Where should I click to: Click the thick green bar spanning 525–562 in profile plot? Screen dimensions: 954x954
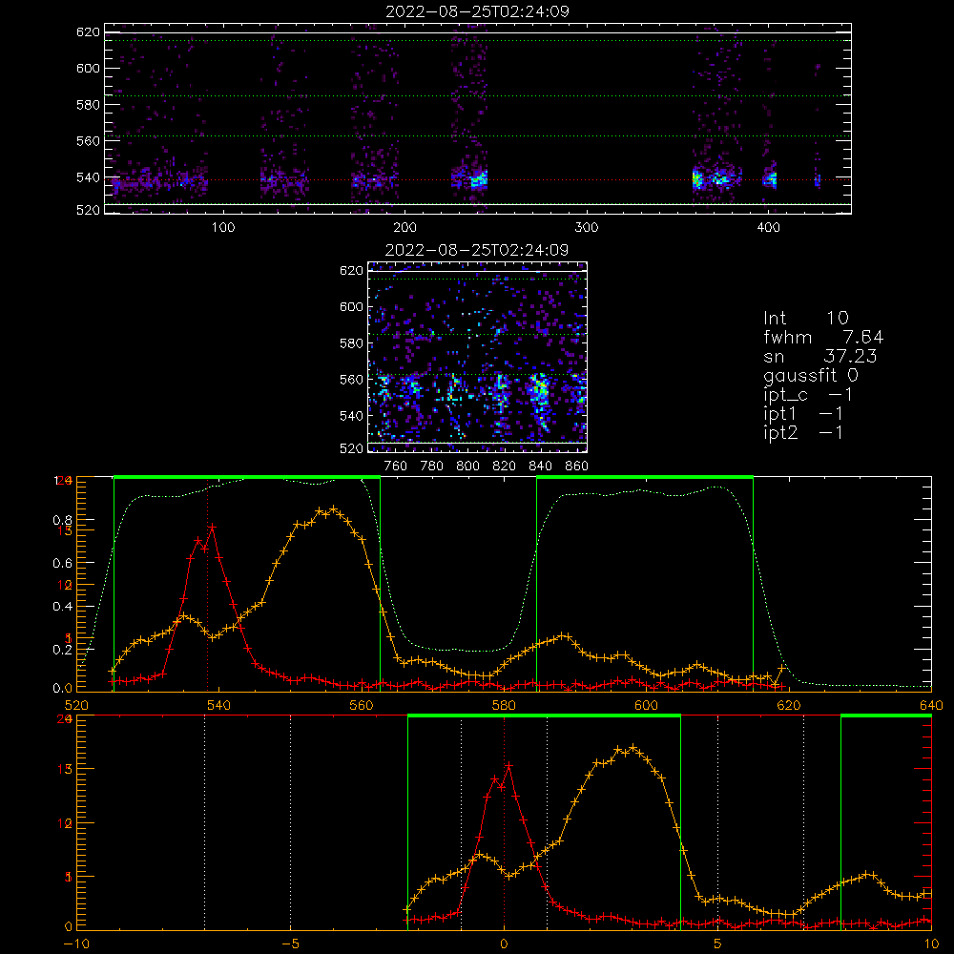click(247, 477)
